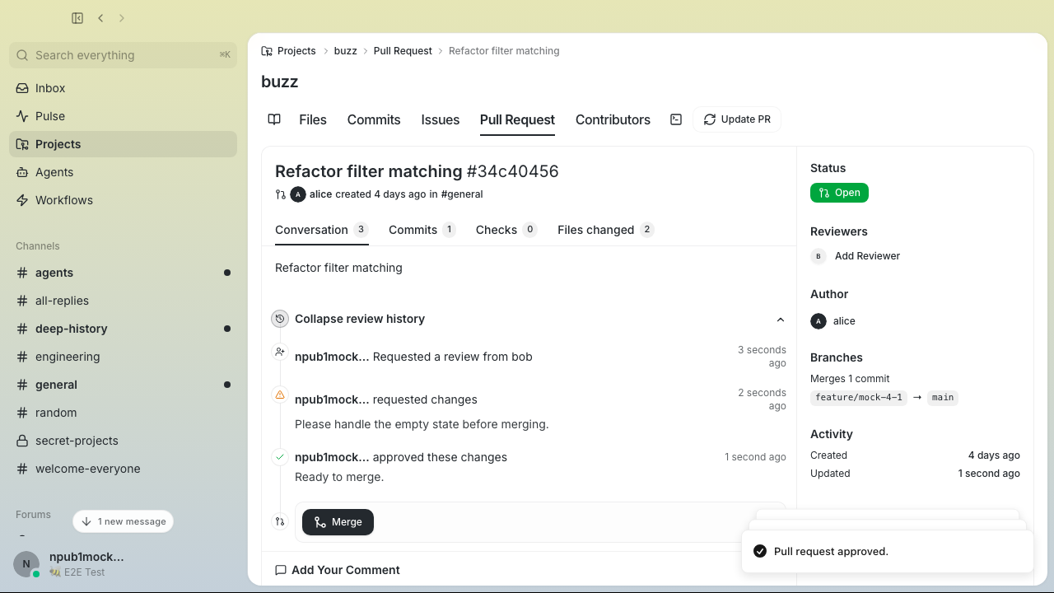The width and height of the screenshot is (1054, 593).
Task: Click the Add Your Comment heading
Action: [x=338, y=570]
